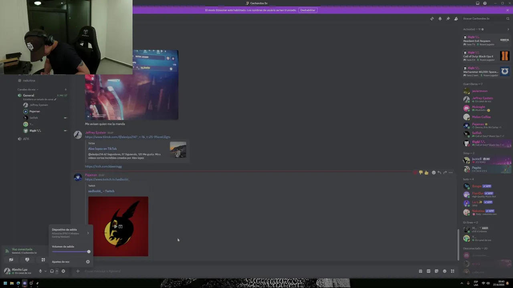This screenshot has height=288, width=513.
Task: Click the plus attach button in message bar
Action: coord(78,271)
